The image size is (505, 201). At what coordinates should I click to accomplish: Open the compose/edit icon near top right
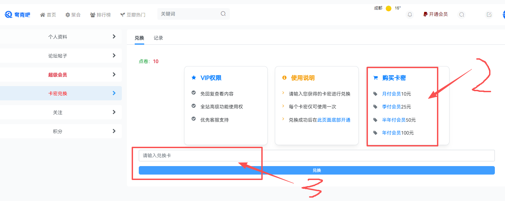(x=489, y=15)
